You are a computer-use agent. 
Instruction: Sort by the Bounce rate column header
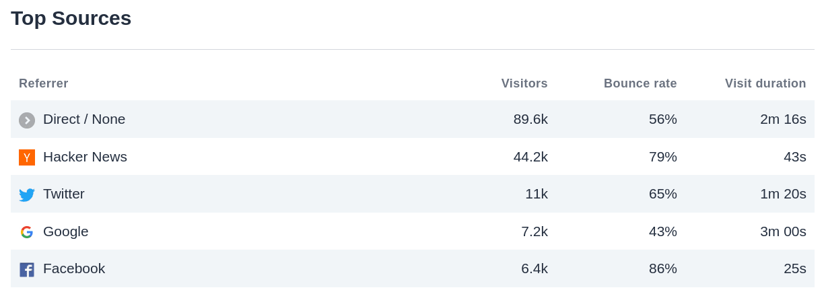point(640,83)
